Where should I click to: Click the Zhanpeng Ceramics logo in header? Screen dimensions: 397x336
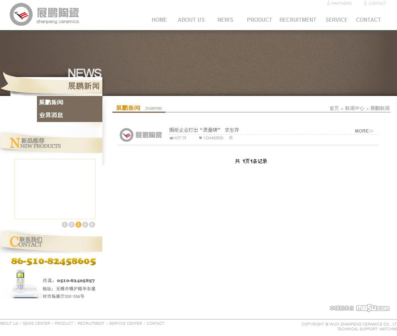[x=44, y=15]
